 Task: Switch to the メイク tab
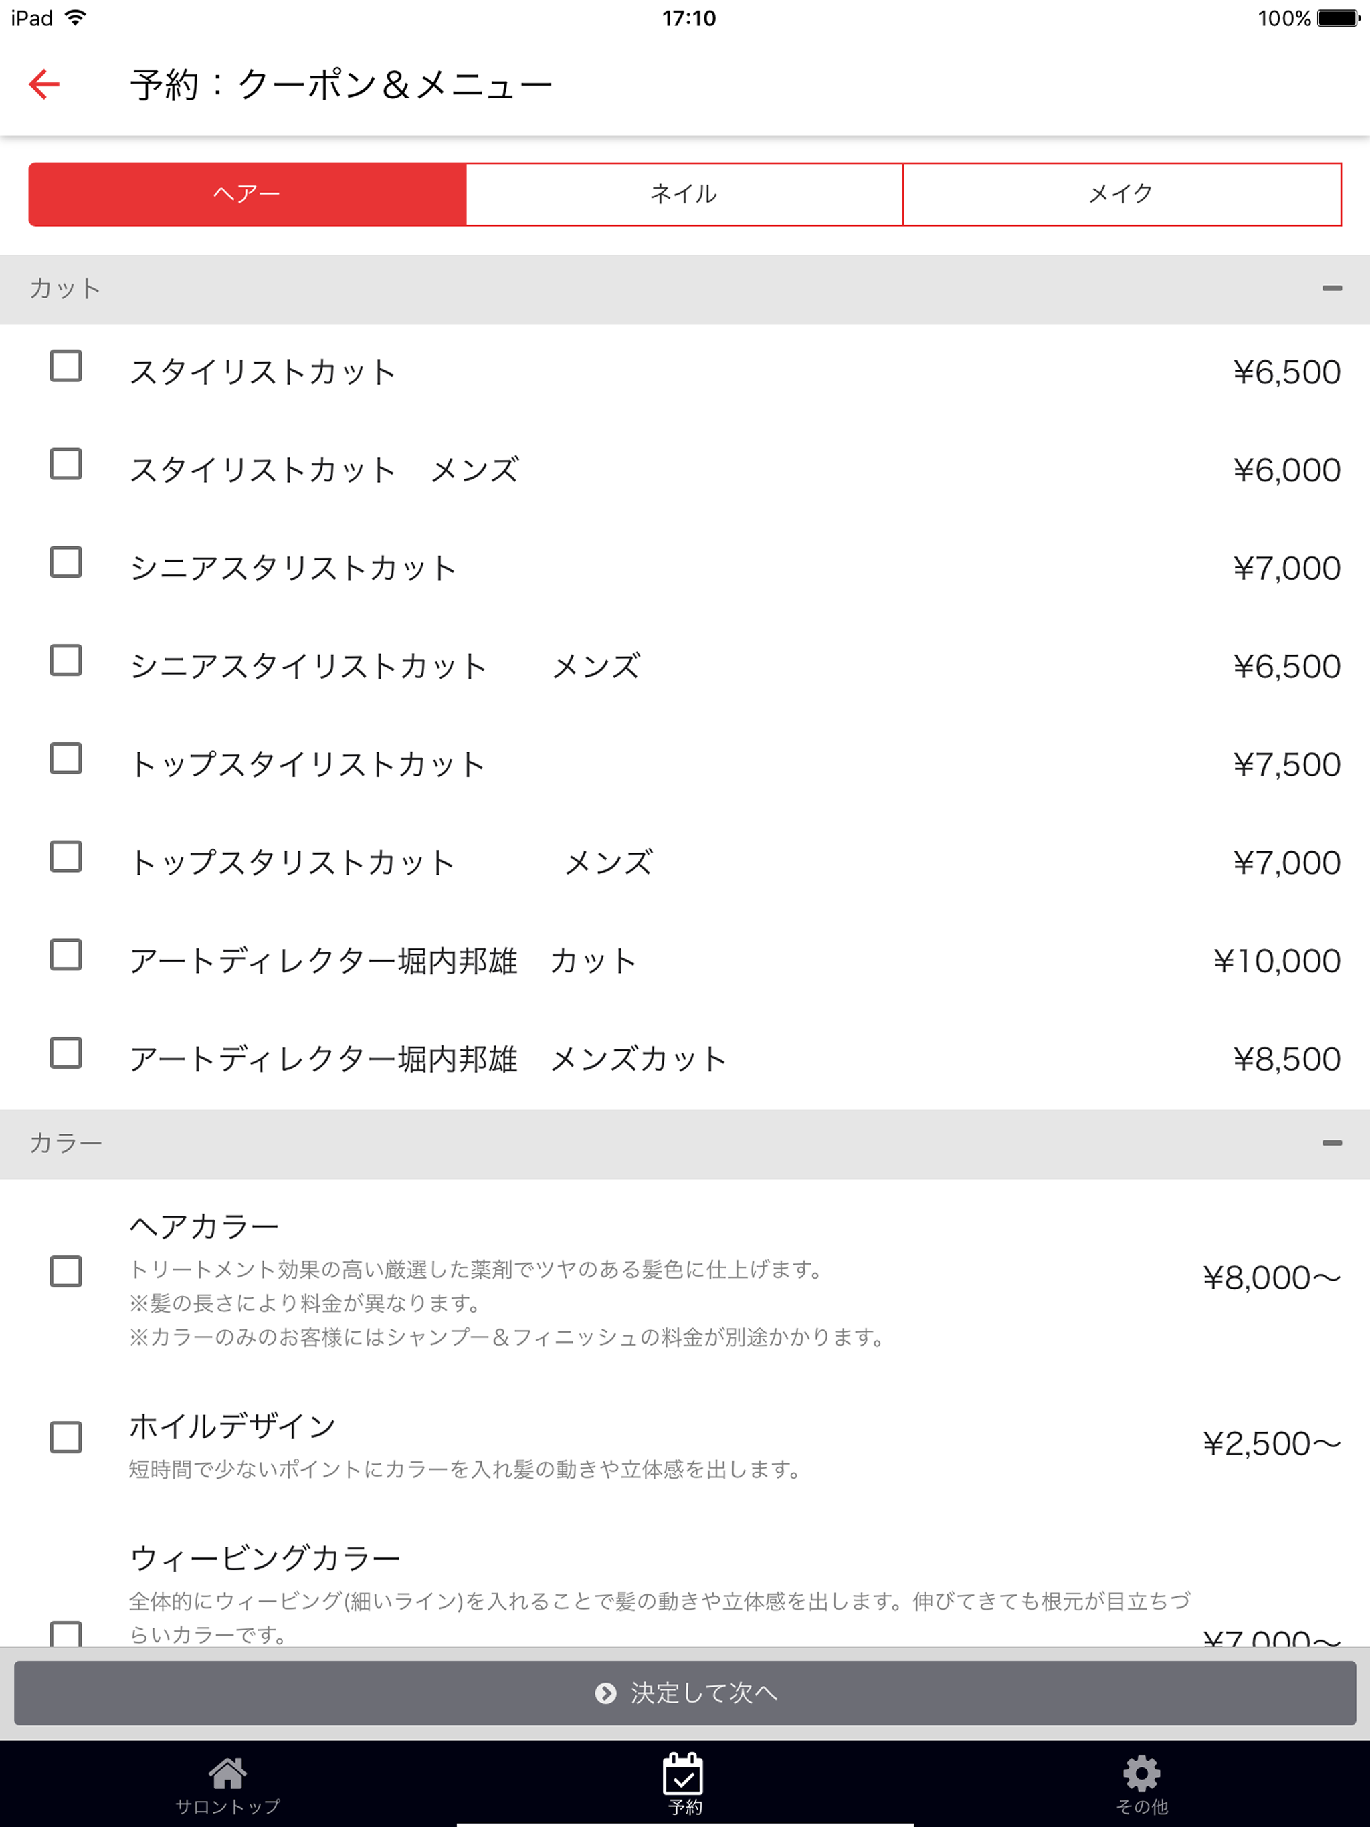[x=1121, y=194]
